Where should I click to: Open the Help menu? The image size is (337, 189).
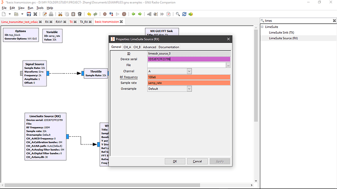pos(50,8)
